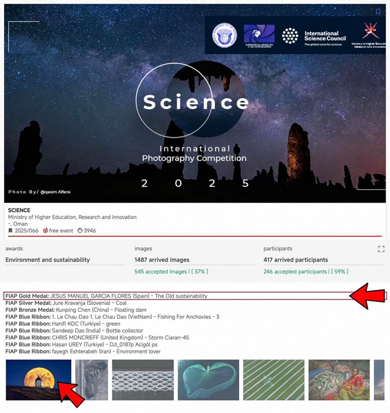The height and width of the screenshot is (413, 390).
Task: Open the woman in red sari thumbnail
Action: pyautogui.click(x=339, y=380)
